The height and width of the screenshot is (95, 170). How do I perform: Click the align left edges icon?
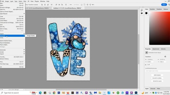[42, 5]
